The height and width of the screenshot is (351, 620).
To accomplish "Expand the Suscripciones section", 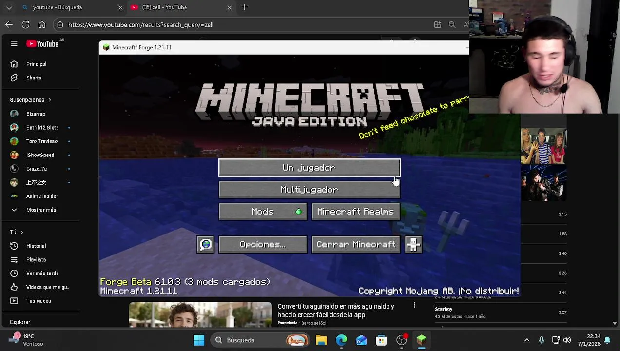I will tap(30, 100).
